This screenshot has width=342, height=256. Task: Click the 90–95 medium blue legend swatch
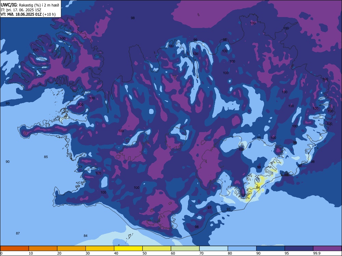271,248
